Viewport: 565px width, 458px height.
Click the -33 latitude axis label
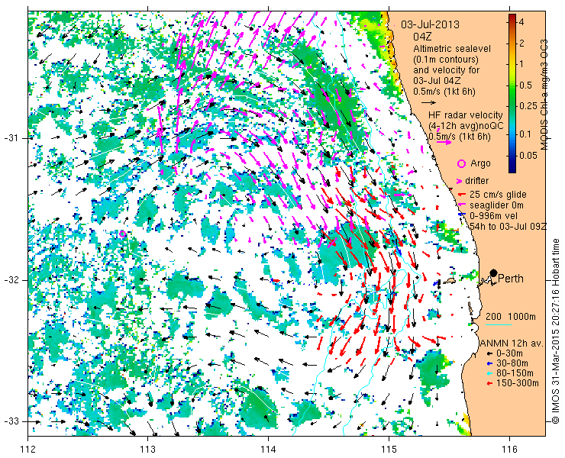point(13,421)
